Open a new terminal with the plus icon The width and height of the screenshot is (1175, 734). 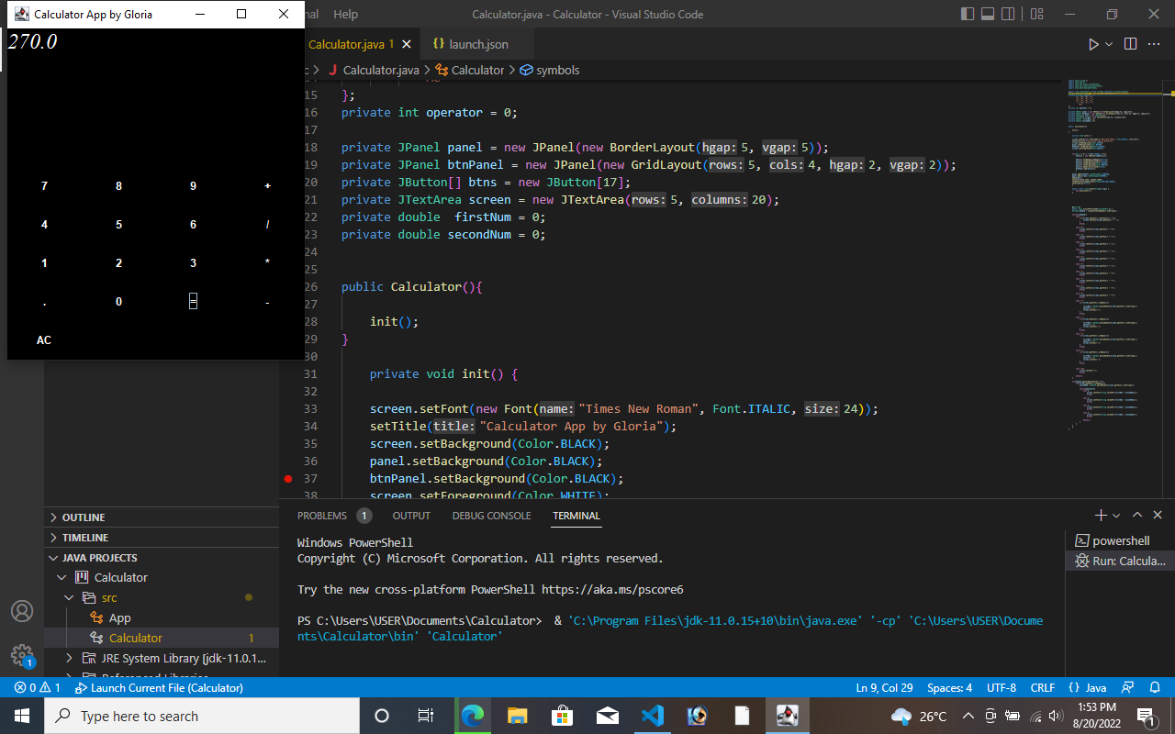(x=1099, y=515)
